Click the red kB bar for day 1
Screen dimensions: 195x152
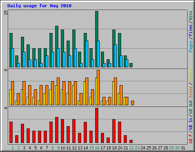(11, 132)
